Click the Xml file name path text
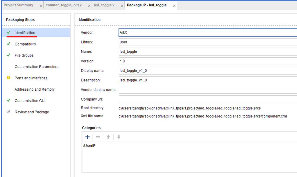The image size is (297, 177). [203, 116]
